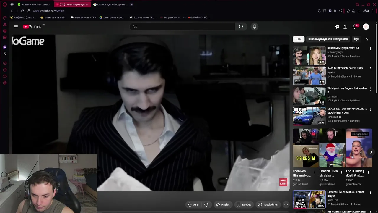Screen dimensions: 378x213
Task: Open Champions Google Drive bookmark
Action: coord(112,17)
